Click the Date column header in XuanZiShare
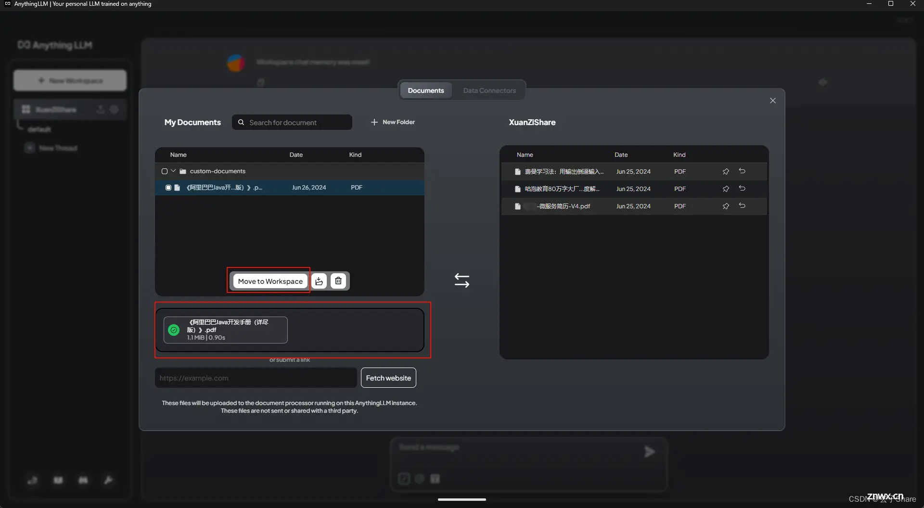The height and width of the screenshot is (508, 924). pos(621,155)
